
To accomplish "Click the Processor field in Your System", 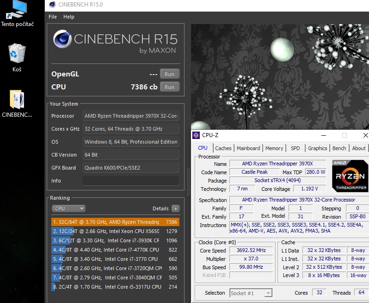I will tap(131, 116).
